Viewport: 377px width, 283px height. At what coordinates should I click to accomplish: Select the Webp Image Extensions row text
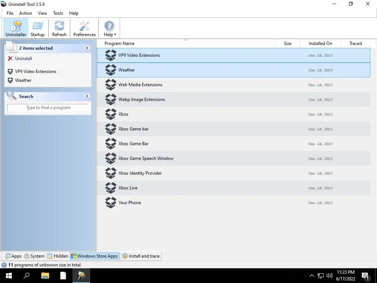coord(142,99)
